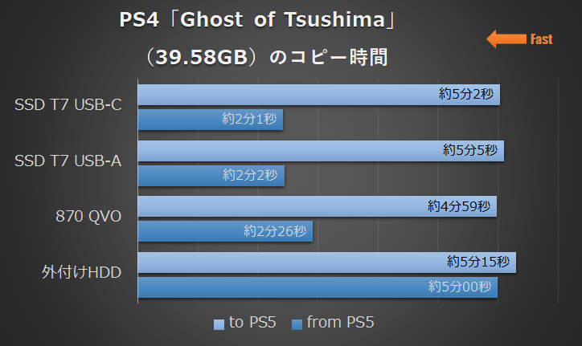Click the 外付けHDD axis label

tap(81, 272)
